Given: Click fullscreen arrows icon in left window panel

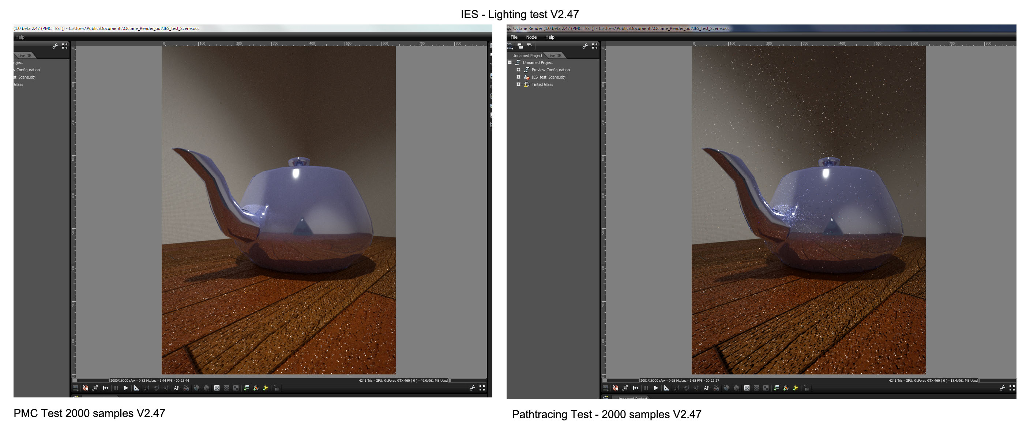Looking at the screenshot, I should (x=64, y=46).
